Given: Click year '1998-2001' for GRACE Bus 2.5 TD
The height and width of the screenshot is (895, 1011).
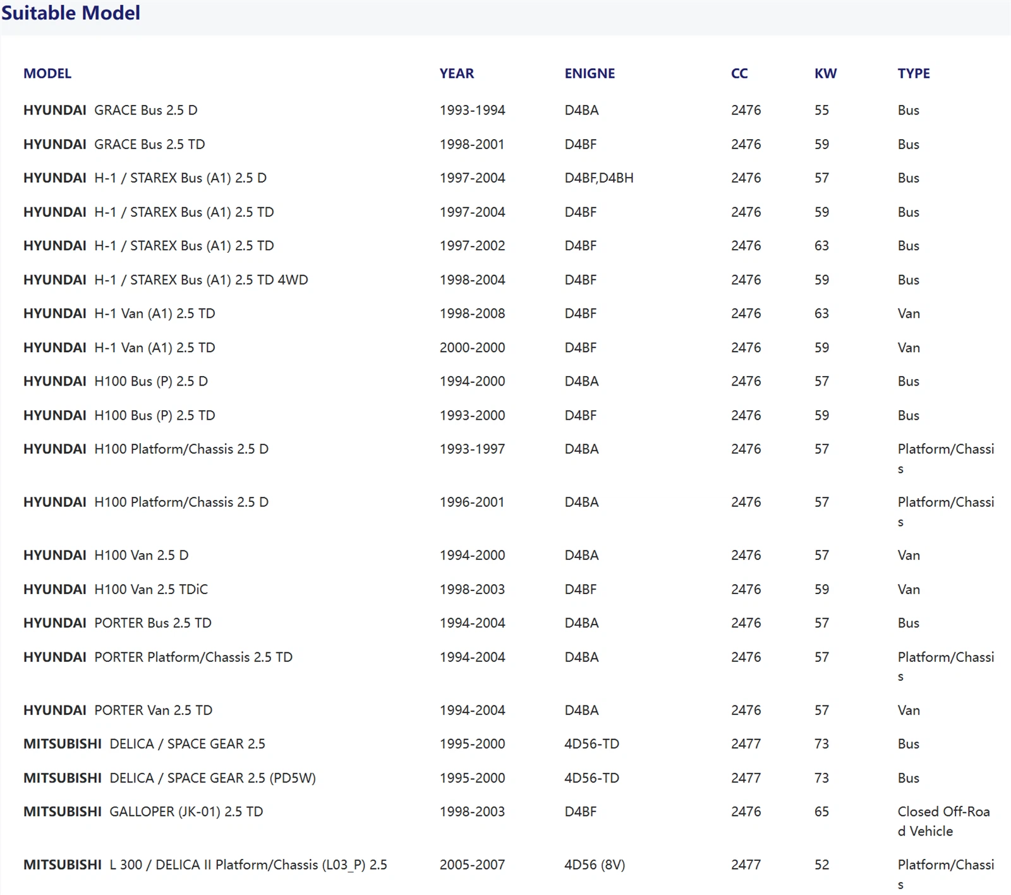Looking at the screenshot, I should 472,144.
